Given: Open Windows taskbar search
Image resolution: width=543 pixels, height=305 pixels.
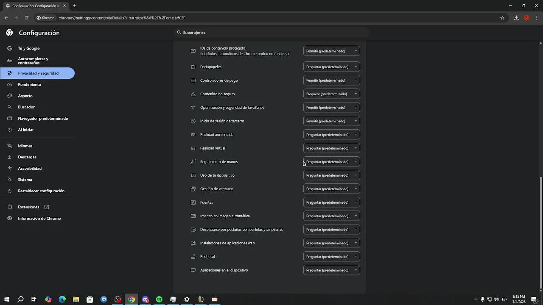Looking at the screenshot, I should point(20,299).
